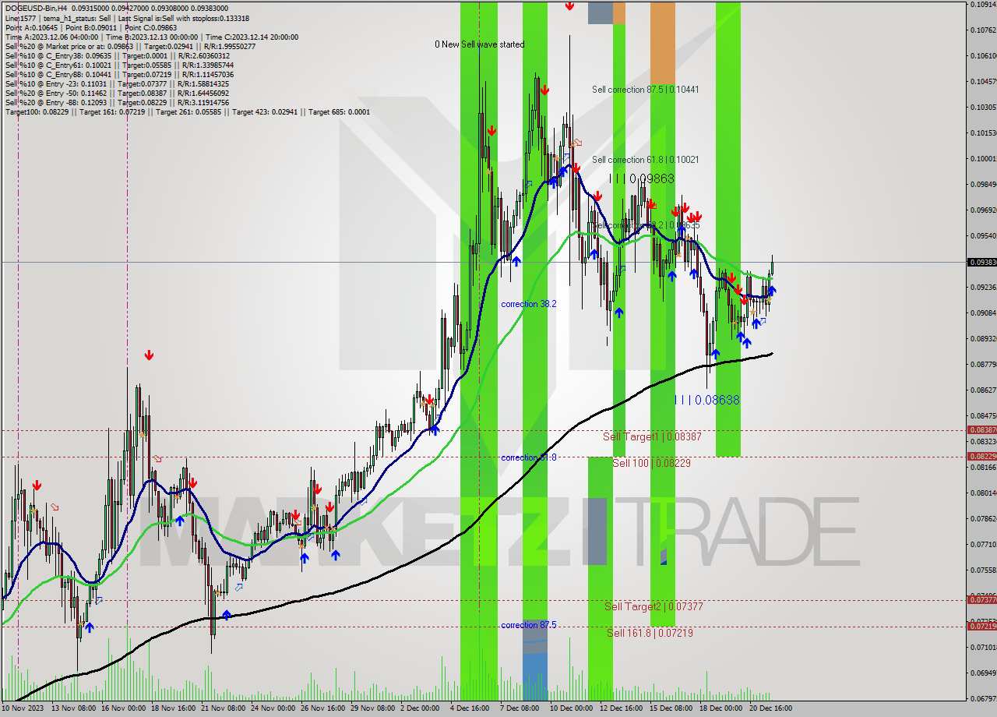This screenshot has width=997, height=717.
Task: Click the '10 Nov 2023' date label
Action: pos(23,708)
